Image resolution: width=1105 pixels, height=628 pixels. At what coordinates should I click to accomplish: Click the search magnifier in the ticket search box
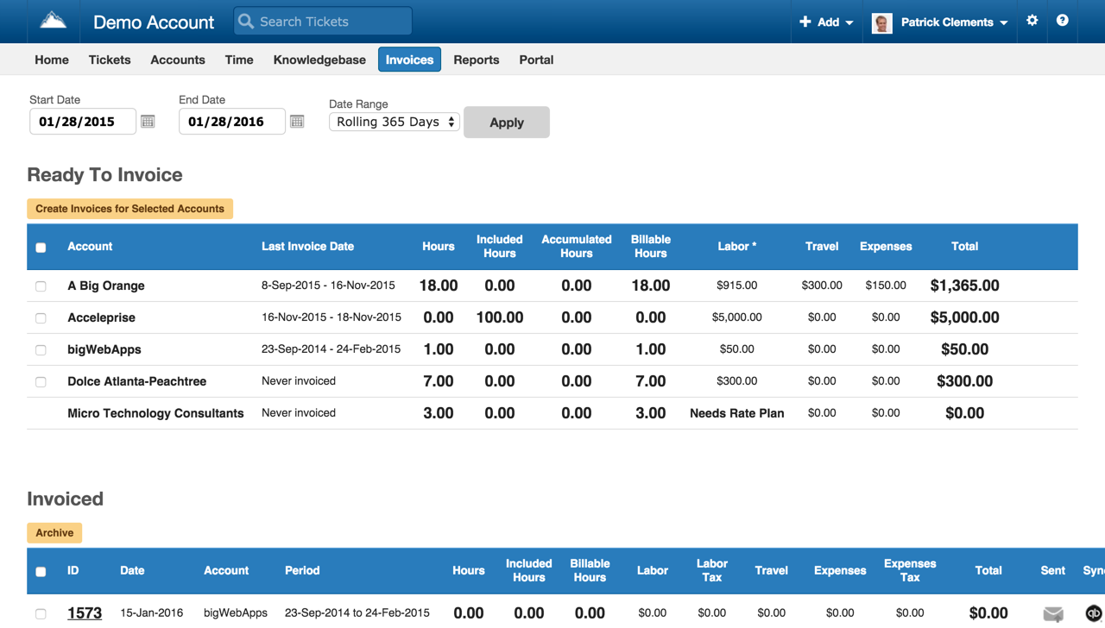point(247,21)
